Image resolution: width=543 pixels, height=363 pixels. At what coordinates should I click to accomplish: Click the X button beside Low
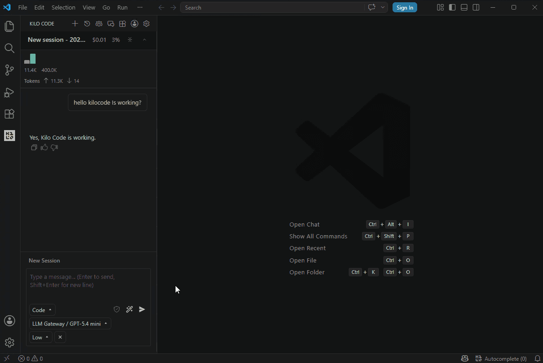click(x=60, y=338)
